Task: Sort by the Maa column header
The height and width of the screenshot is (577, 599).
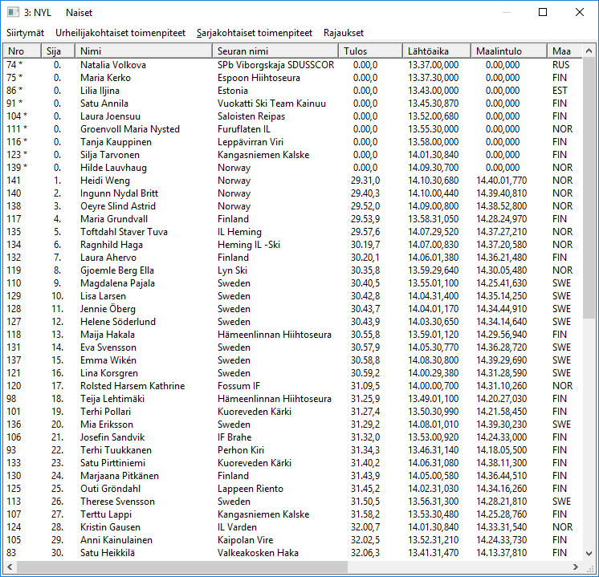Action: (564, 51)
